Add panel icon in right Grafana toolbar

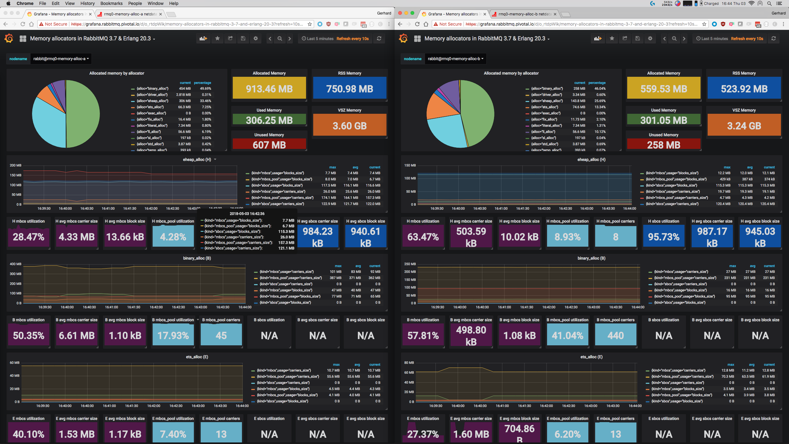pos(598,39)
